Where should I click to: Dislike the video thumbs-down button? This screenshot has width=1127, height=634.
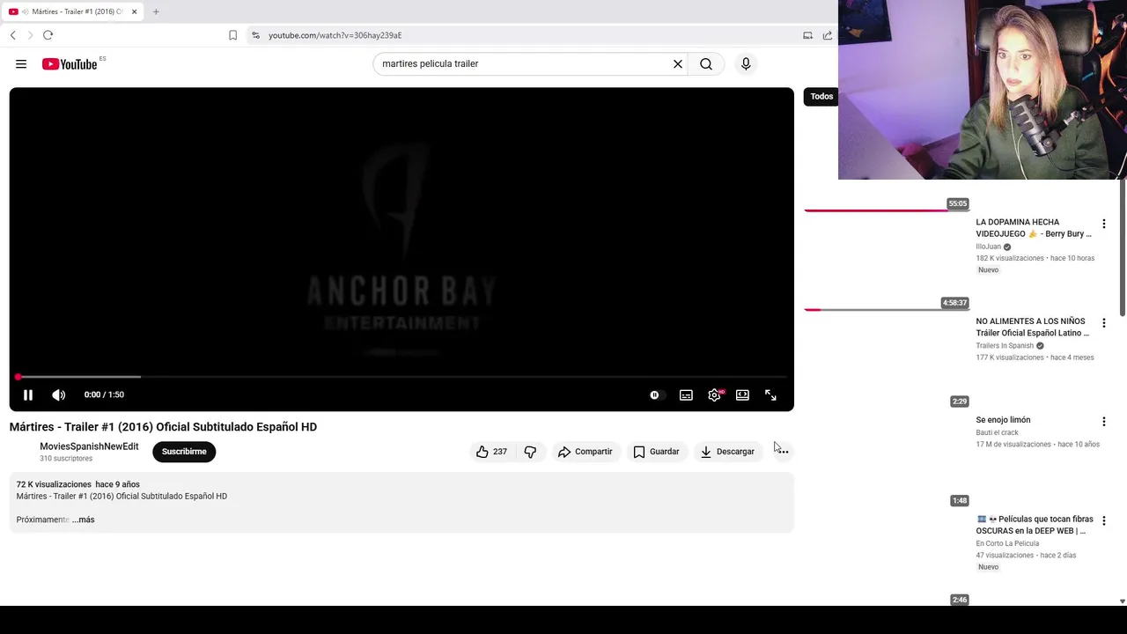[530, 452]
